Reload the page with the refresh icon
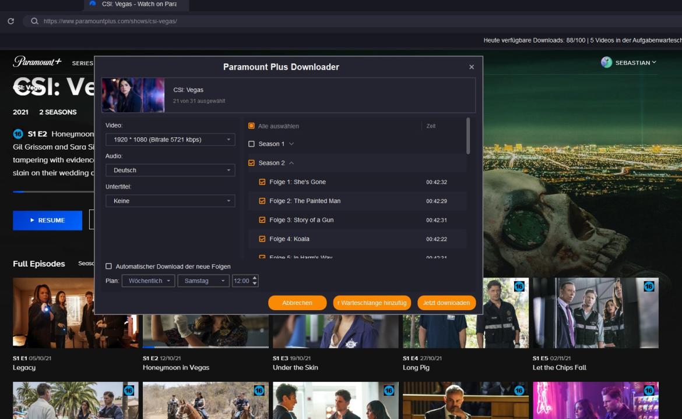Viewport: 682px width, 419px height. click(x=11, y=21)
